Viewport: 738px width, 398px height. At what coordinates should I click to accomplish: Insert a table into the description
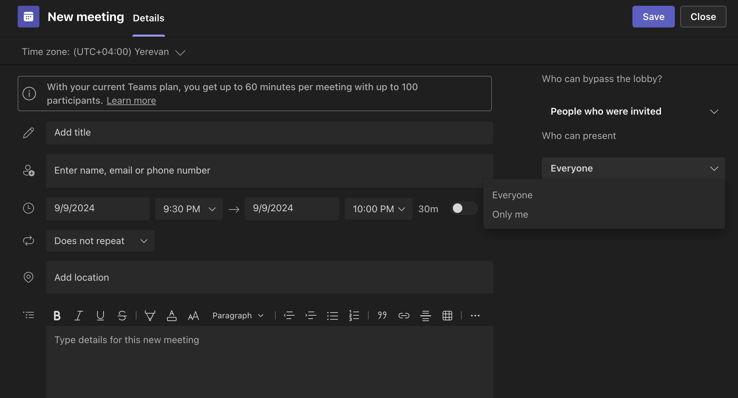click(x=447, y=315)
